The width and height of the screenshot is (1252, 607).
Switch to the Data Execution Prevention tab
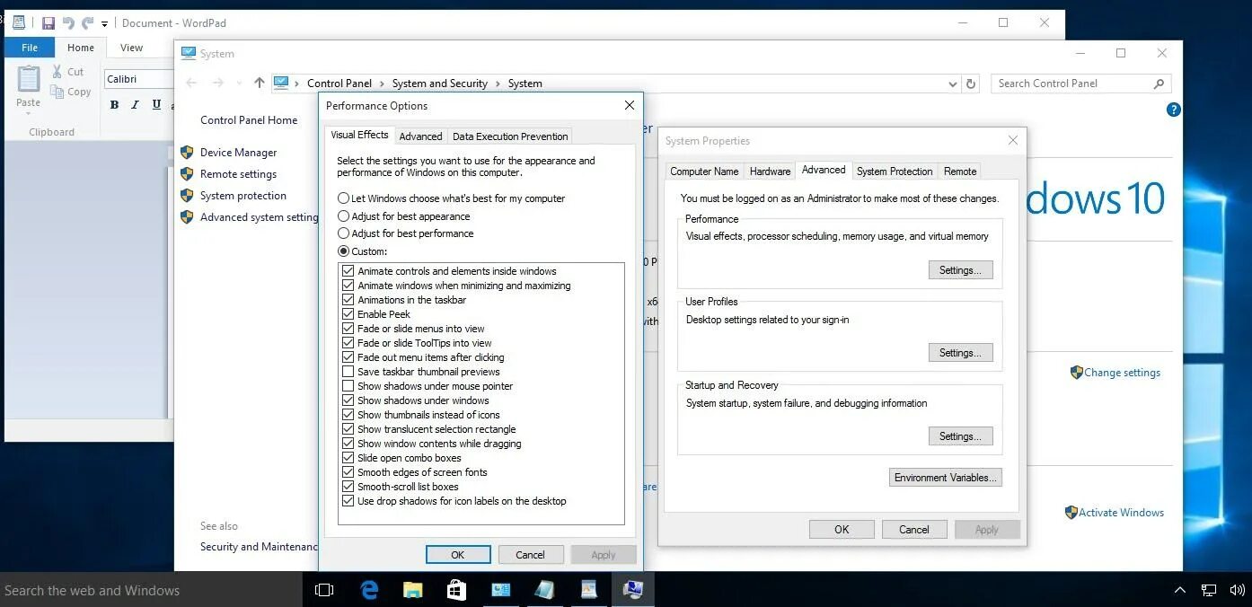click(x=509, y=136)
